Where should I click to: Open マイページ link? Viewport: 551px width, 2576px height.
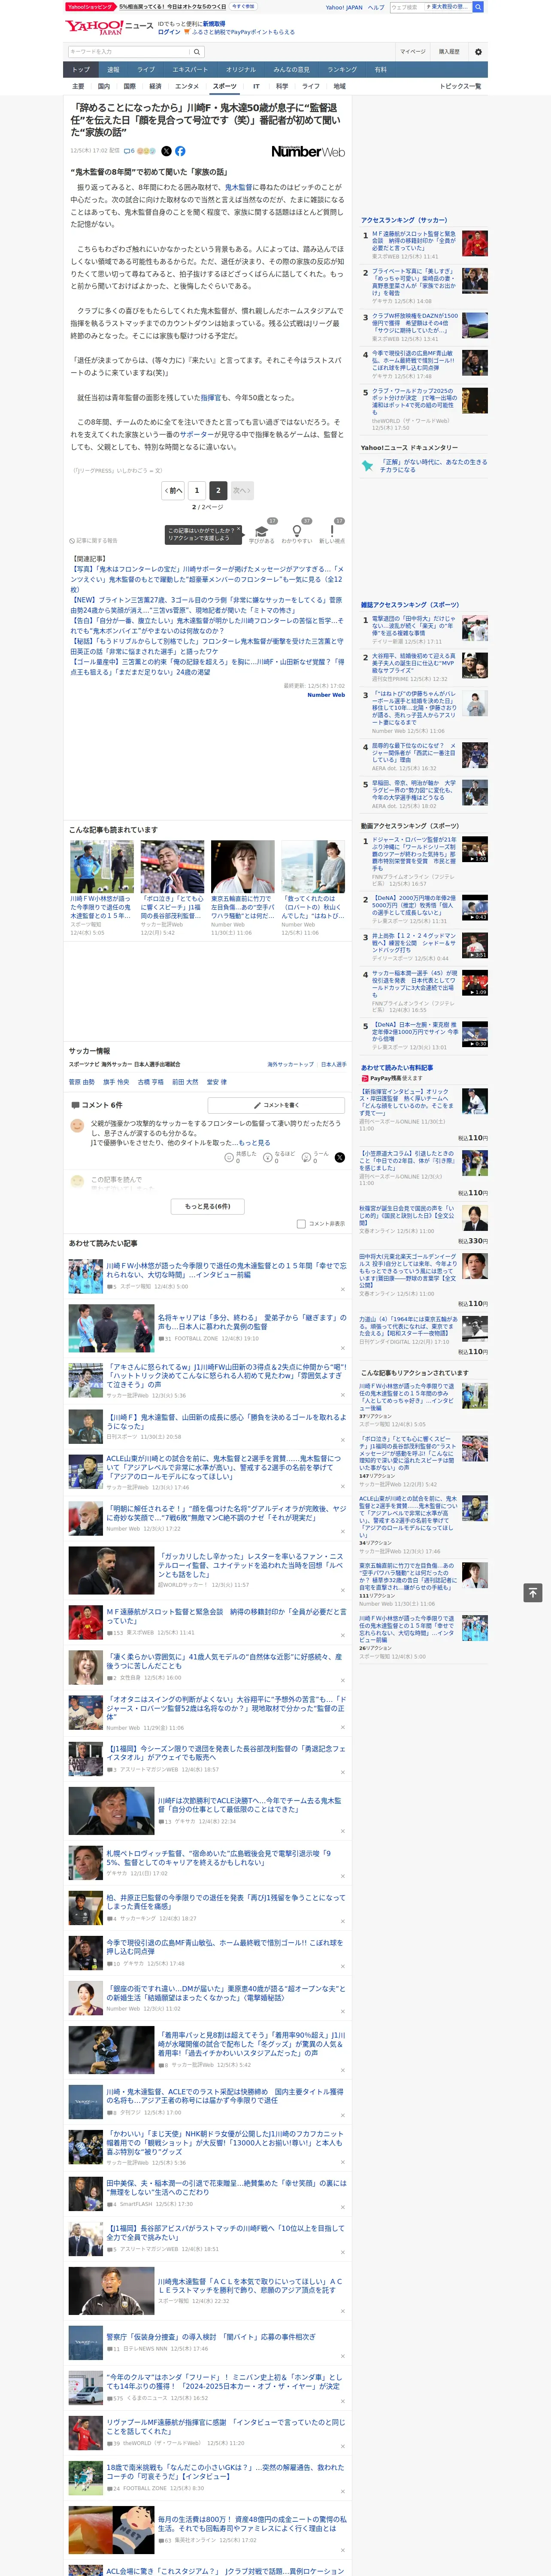pyautogui.click(x=412, y=51)
